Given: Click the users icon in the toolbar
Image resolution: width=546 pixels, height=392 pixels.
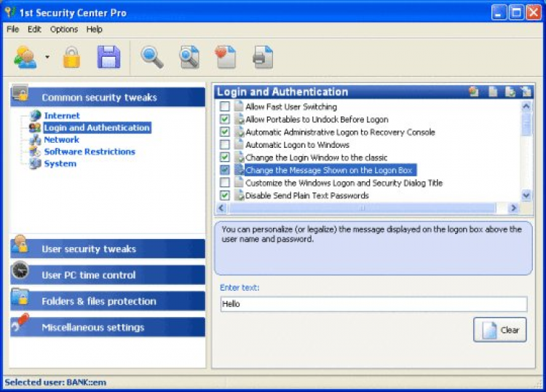Looking at the screenshot, I should (25, 57).
